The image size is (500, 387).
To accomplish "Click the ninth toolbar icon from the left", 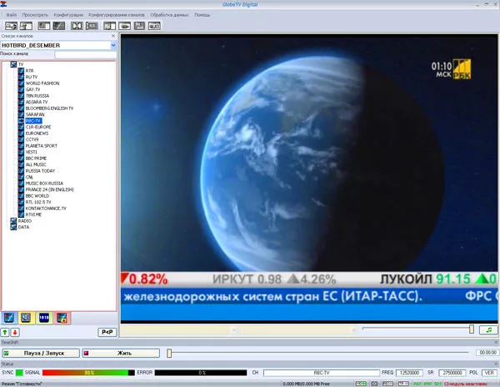I will click(x=139, y=26).
